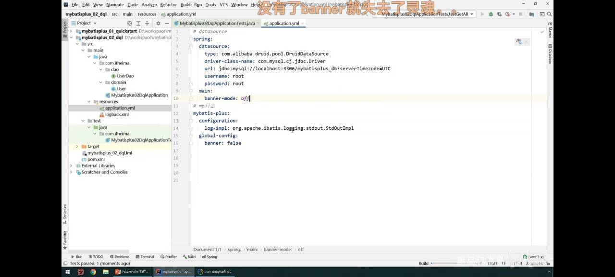615x277 pixels.
Task: Open Project Structure icon
Action: pos(531,14)
